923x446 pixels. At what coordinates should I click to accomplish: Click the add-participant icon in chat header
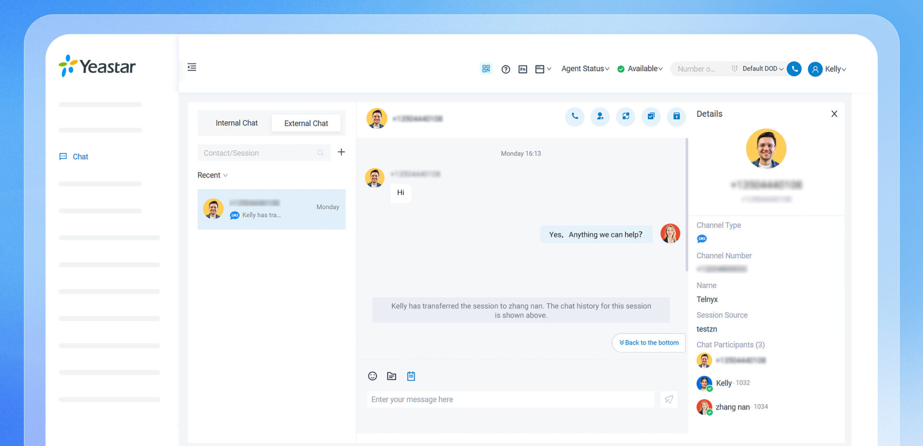tap(600, 116)
